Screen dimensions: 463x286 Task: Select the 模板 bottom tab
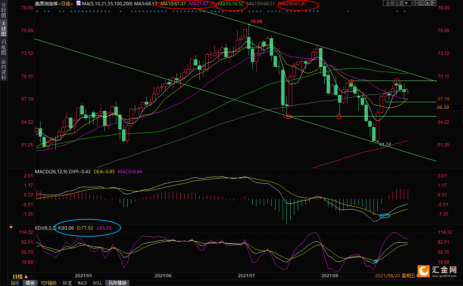click(x=30, y=283)
